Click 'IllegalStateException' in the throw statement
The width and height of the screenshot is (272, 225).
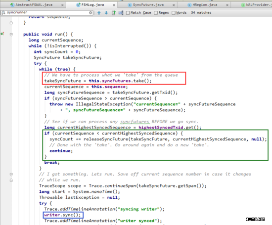[103, 104]
